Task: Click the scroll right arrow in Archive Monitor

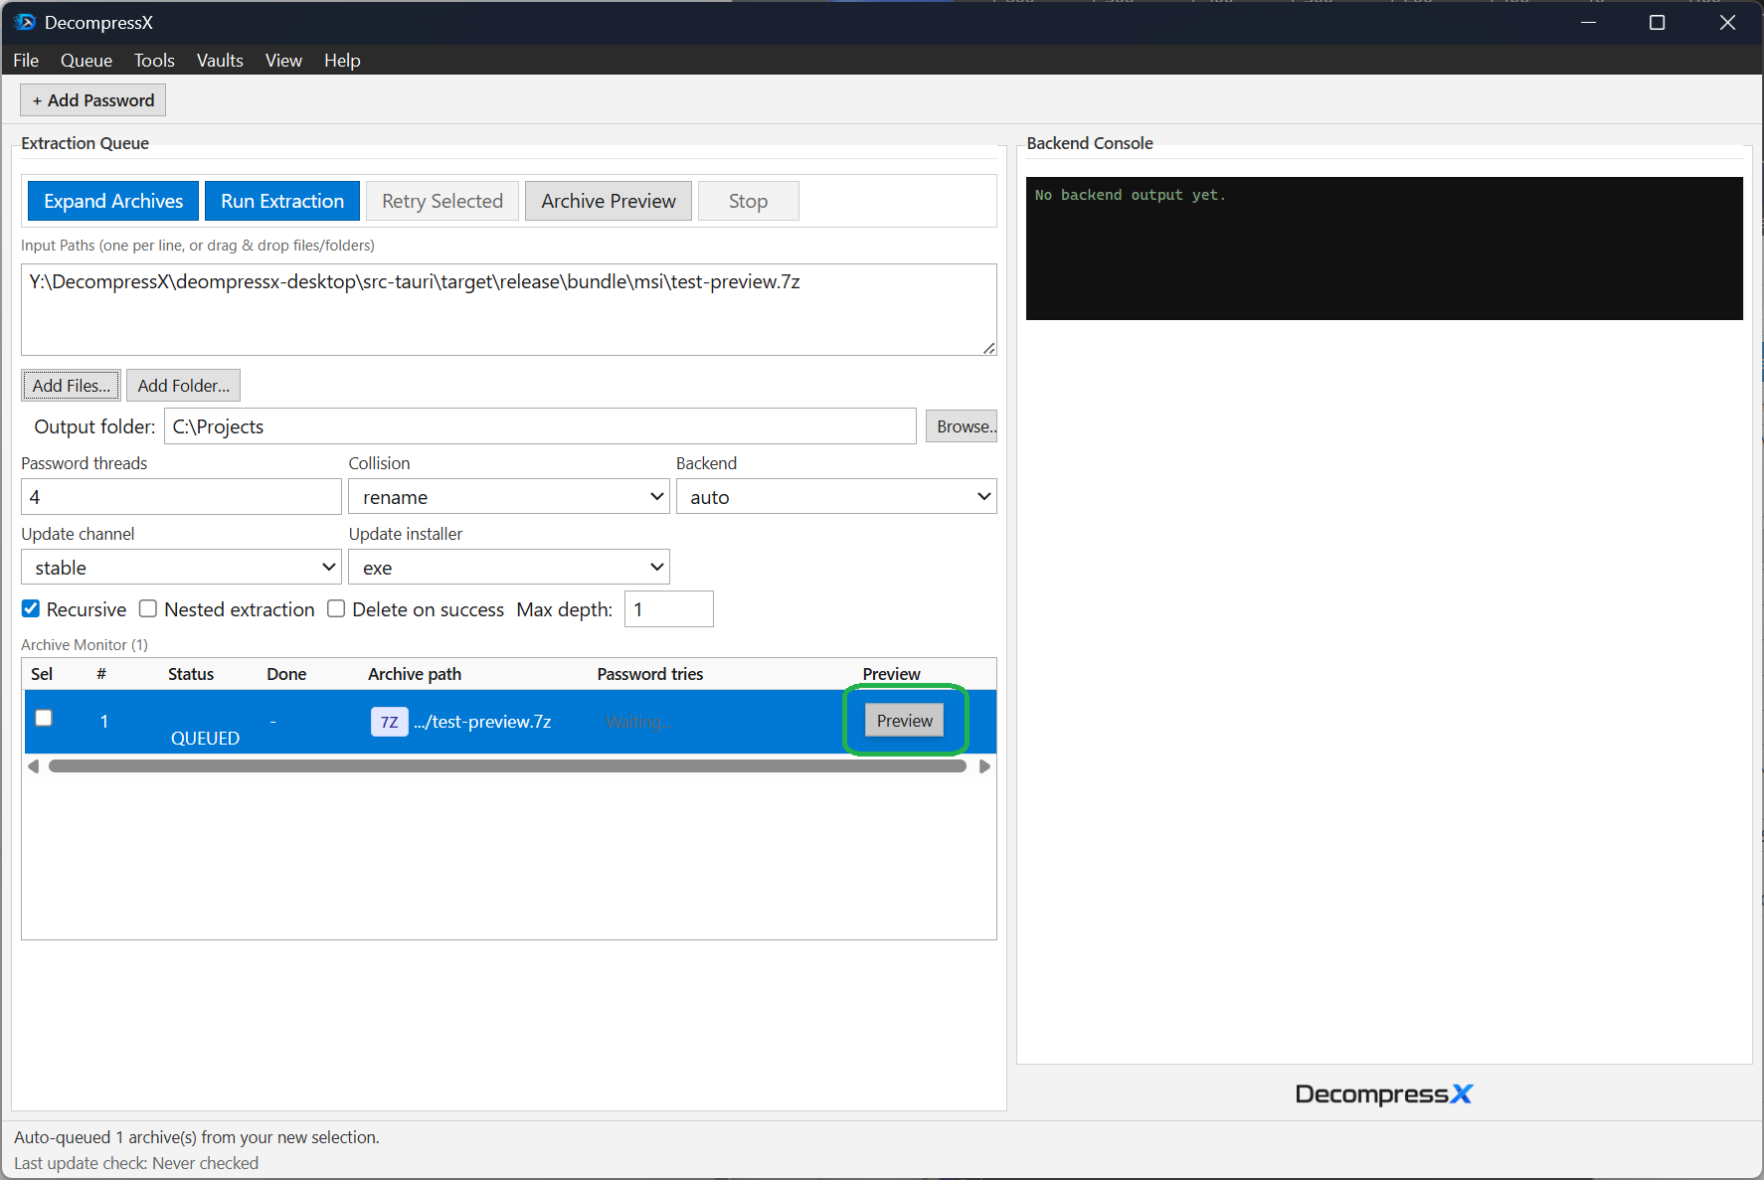Action: [x=984, y=766]
